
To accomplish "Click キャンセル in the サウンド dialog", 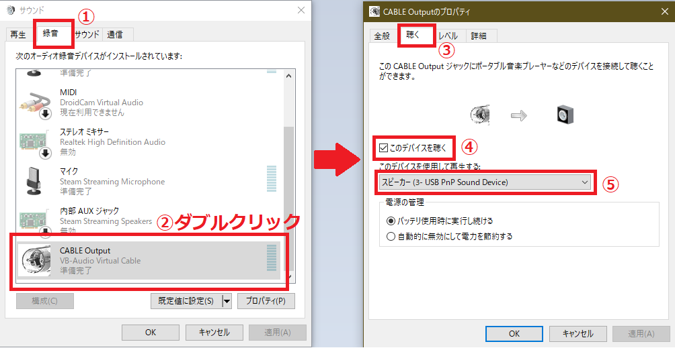I will [x=214, y=333].
